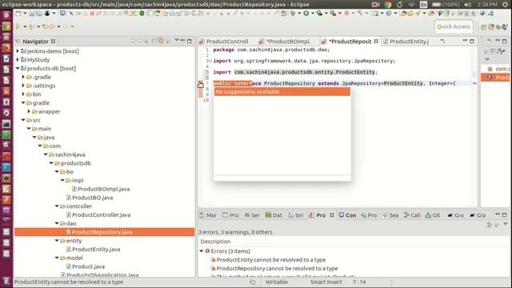Toggle Link with Editor in Navigator
The image size is (512, 288).
161,41
